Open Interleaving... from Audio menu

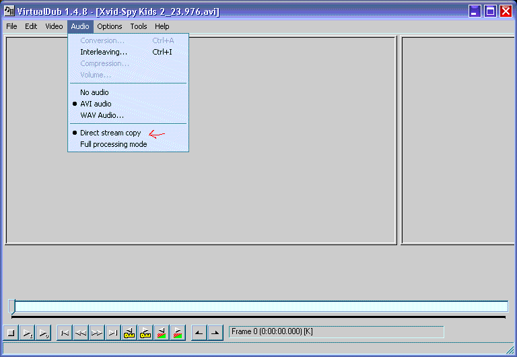(128, 52)
